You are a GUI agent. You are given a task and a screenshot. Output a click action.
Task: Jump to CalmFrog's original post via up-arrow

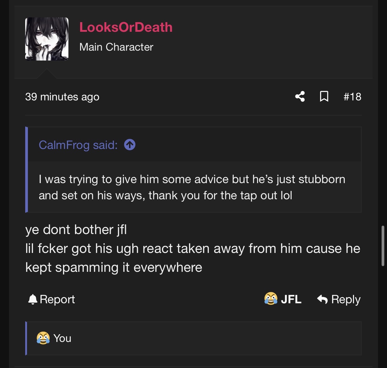click(x=130, y=145)
